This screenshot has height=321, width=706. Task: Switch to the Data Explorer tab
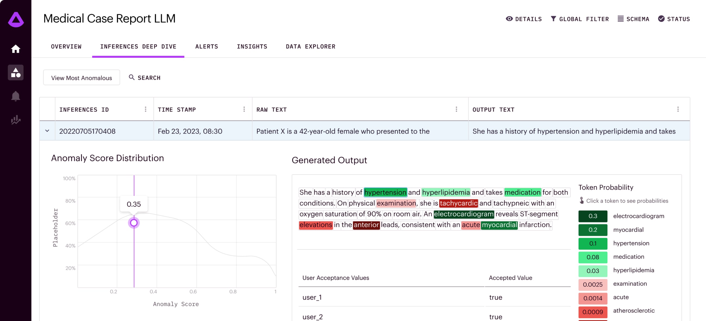pos(310,47)
